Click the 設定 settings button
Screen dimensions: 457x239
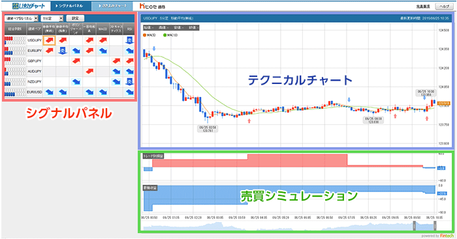75,18
